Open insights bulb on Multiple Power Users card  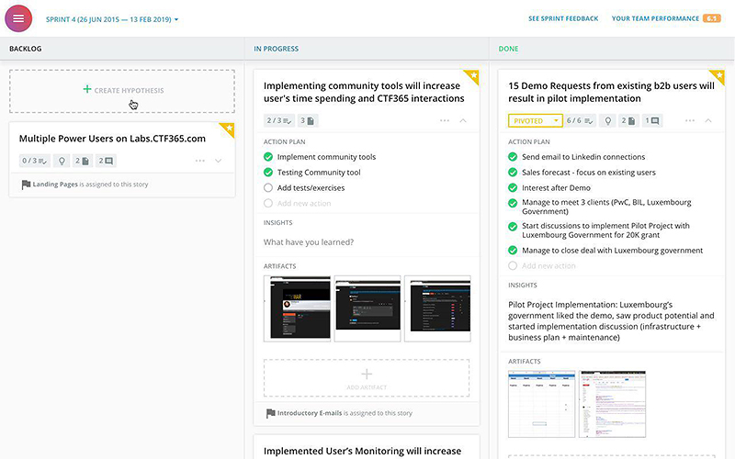tap(62, 161)
